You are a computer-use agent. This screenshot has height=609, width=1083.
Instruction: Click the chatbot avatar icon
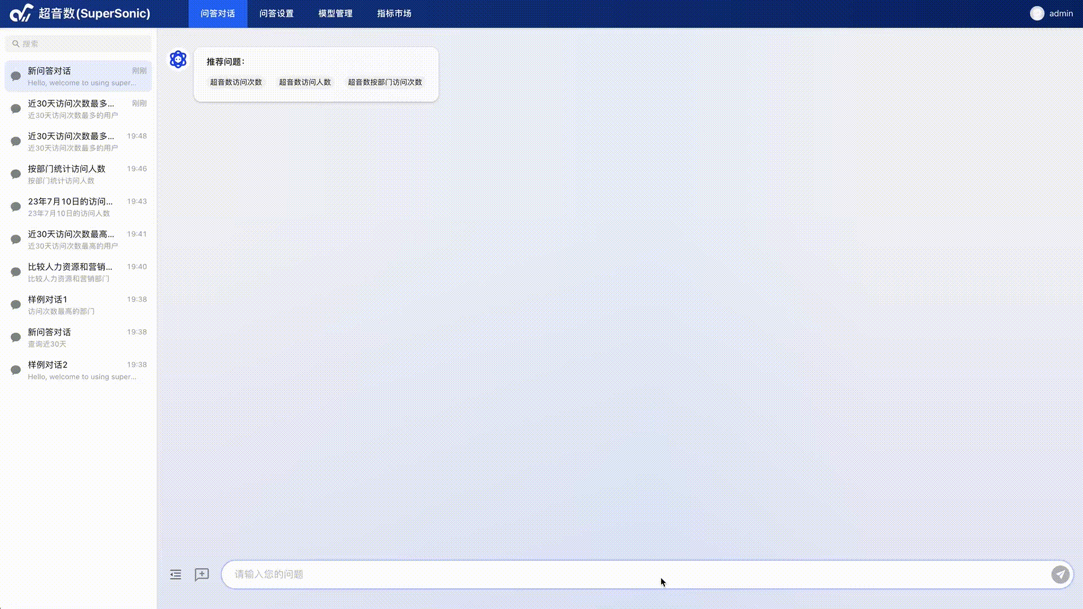pos(178,59)
